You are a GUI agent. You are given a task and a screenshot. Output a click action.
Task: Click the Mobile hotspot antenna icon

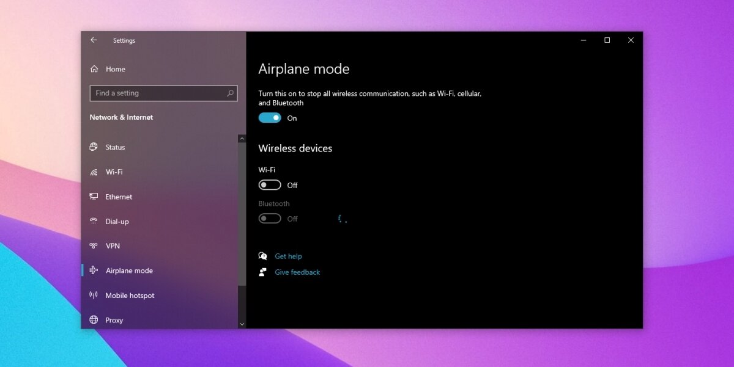[93, 295]
